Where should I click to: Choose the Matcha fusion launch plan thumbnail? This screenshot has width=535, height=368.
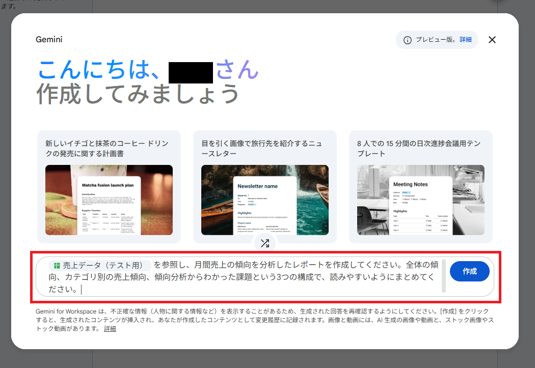[109, 200]
